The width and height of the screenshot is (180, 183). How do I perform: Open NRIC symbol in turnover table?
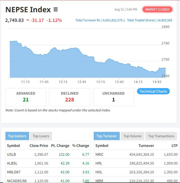[99, 155]
